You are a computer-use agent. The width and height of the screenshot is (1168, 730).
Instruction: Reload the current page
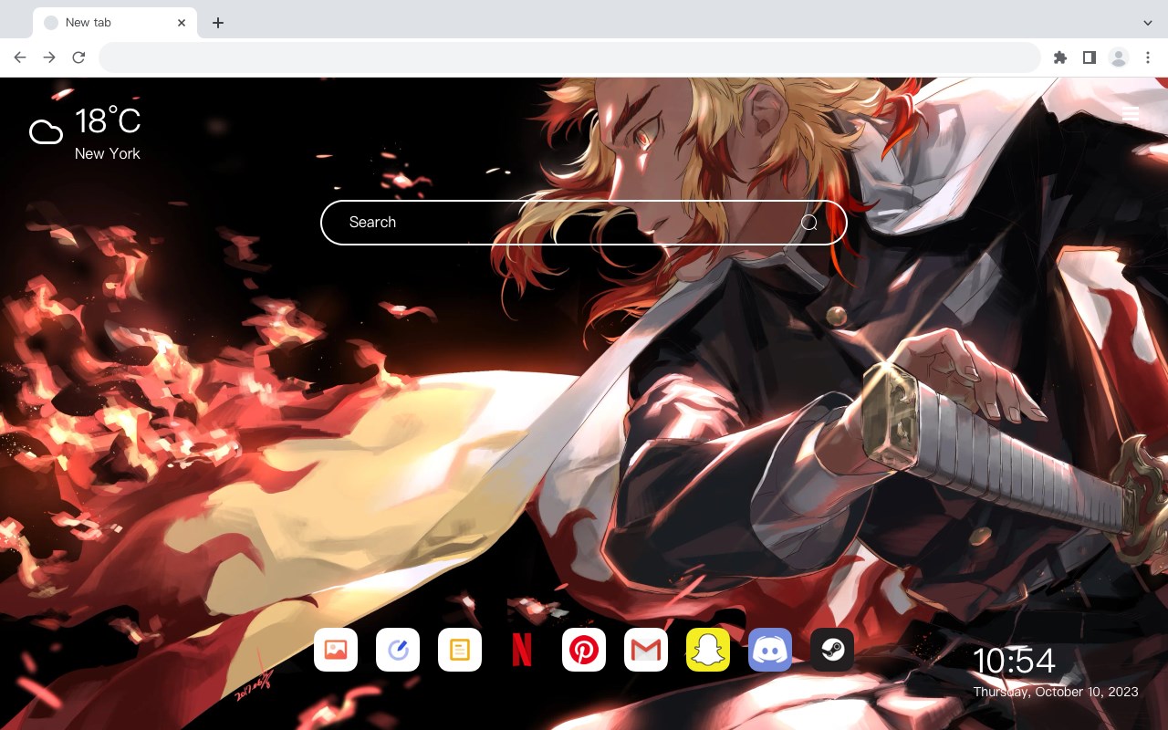(x=78, y=57)
